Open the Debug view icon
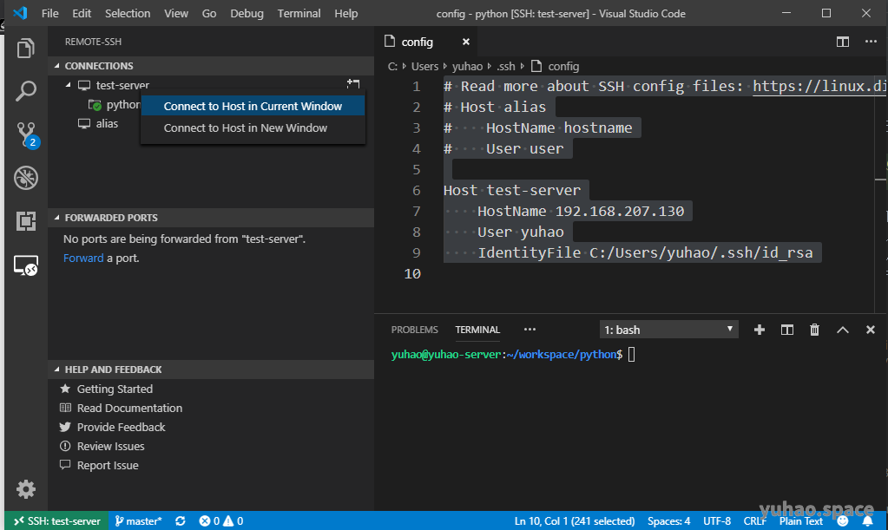Screen dimensions: 888x530 pos(25,178)
